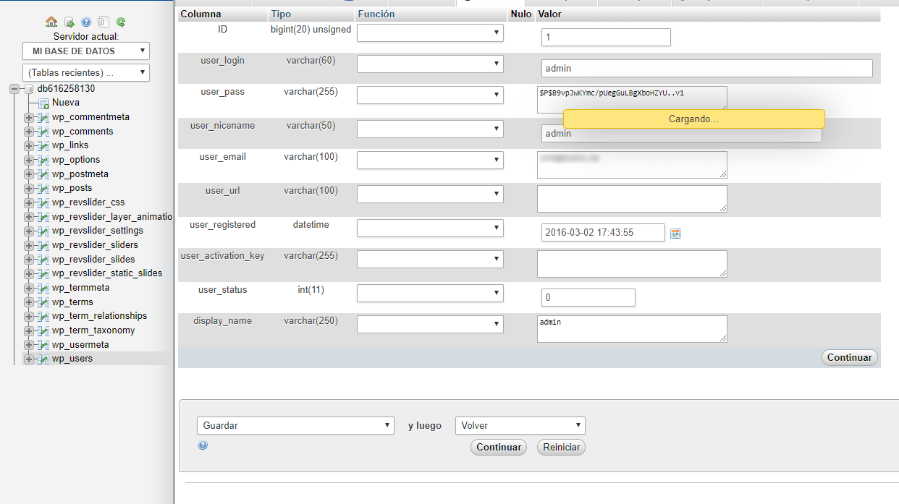Open the Función dropdown for user_pass
Image resolution: width=899 pixels, height=504 pixels.
click(x=430, y=95)
